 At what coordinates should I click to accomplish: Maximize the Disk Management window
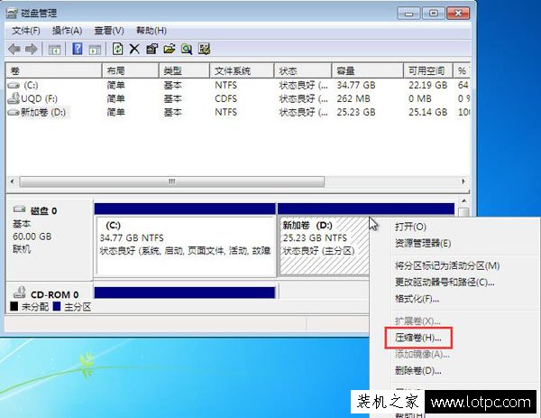434,14
